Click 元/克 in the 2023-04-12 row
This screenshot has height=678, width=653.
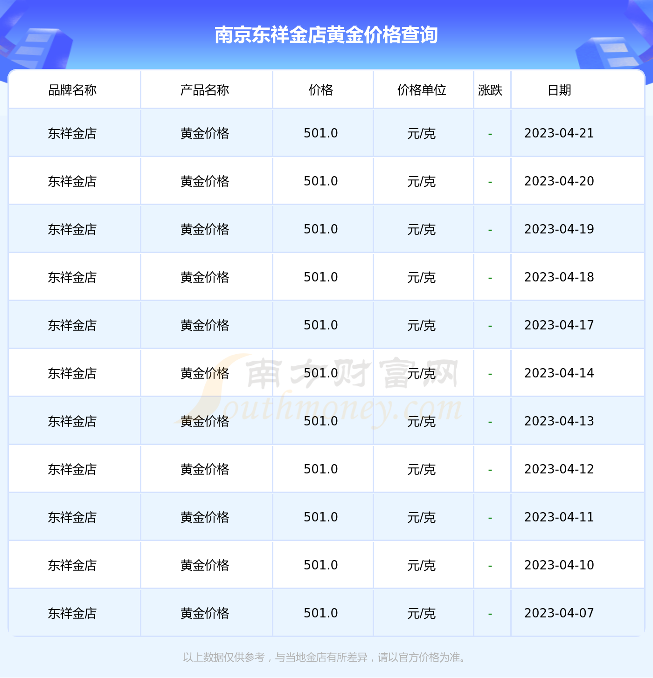pyautogui.click(x=422, y=470)
